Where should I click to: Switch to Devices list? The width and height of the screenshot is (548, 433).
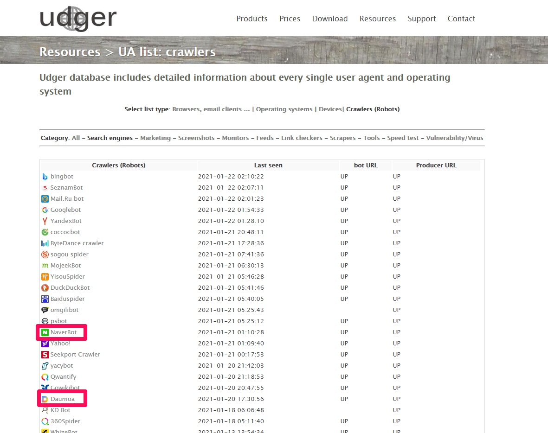tap(330, 109)
